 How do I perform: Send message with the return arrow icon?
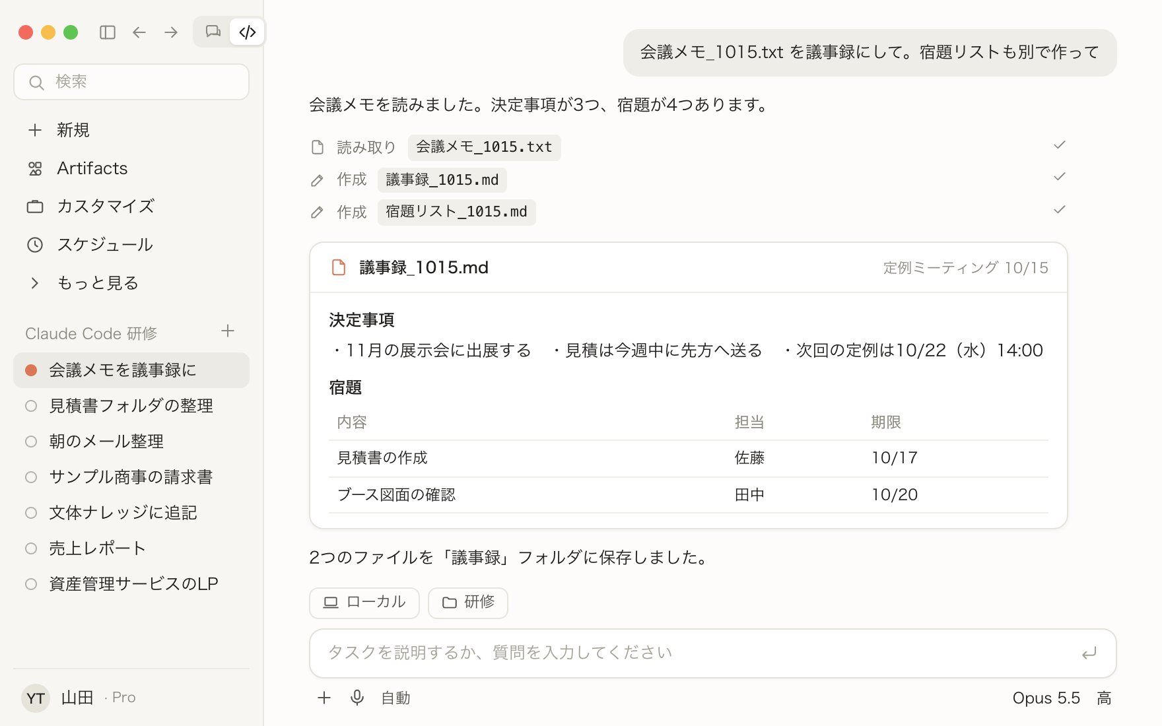1089,653
